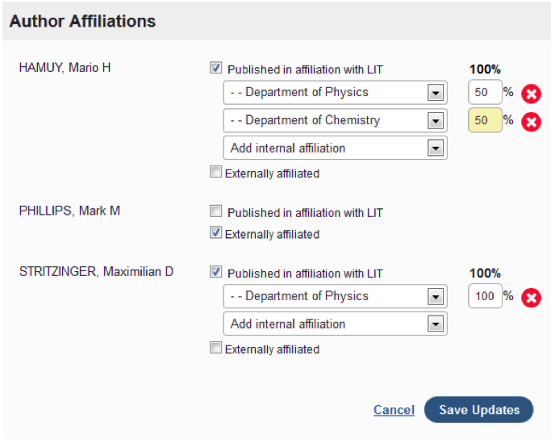This screenshot has height=443, width=555.
Task: Click Hamuy's Physics percentage field
Action: click(484, 93)
